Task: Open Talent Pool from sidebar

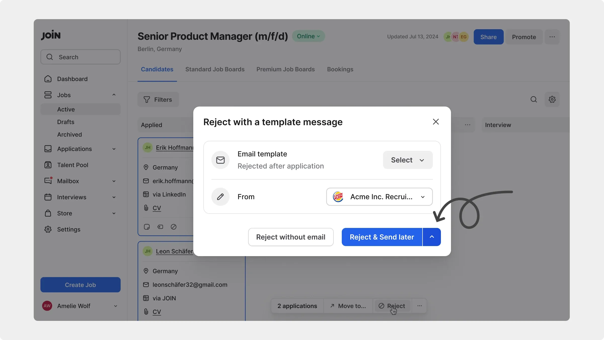Action: click(x=81, y=165)
